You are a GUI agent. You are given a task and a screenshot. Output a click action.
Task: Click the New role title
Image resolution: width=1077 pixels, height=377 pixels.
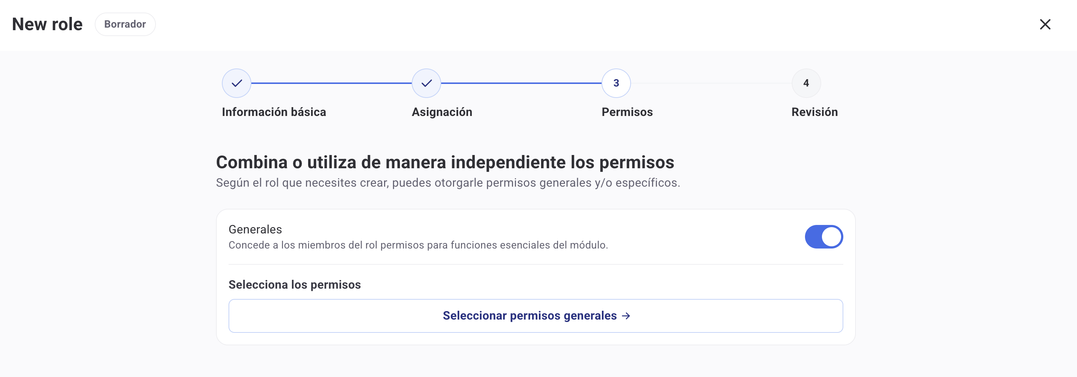click(47, 24)
